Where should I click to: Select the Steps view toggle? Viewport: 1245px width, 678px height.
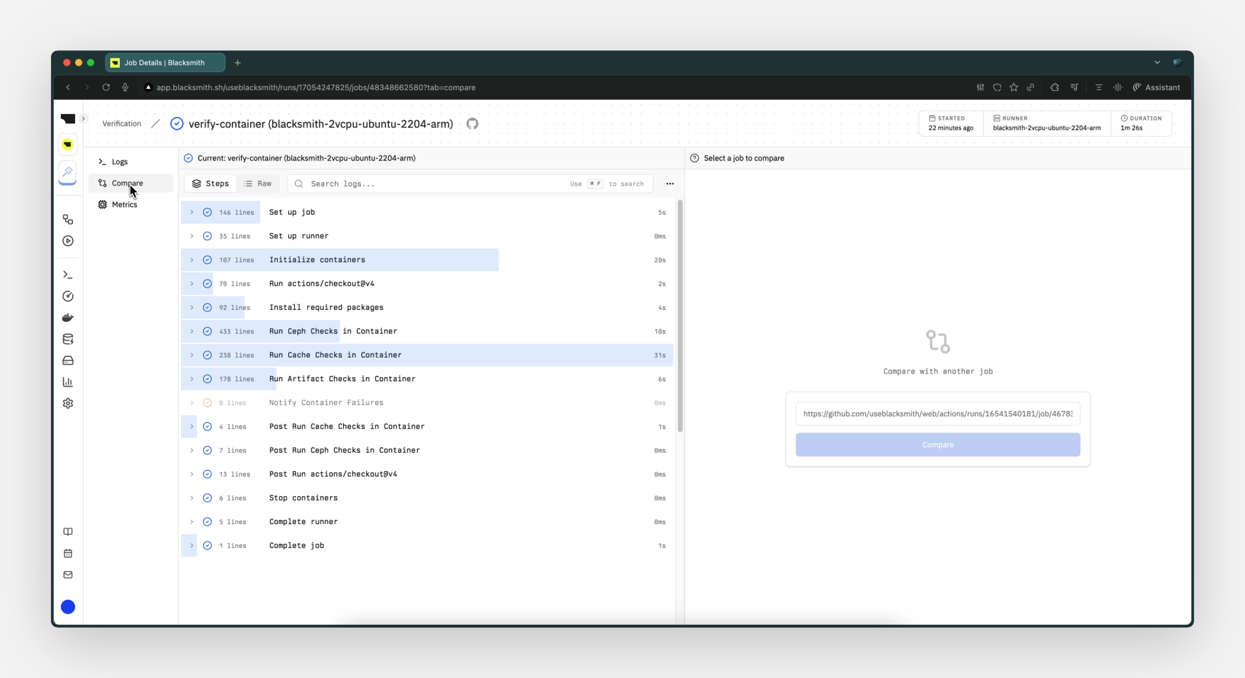(x=210, y=183)
